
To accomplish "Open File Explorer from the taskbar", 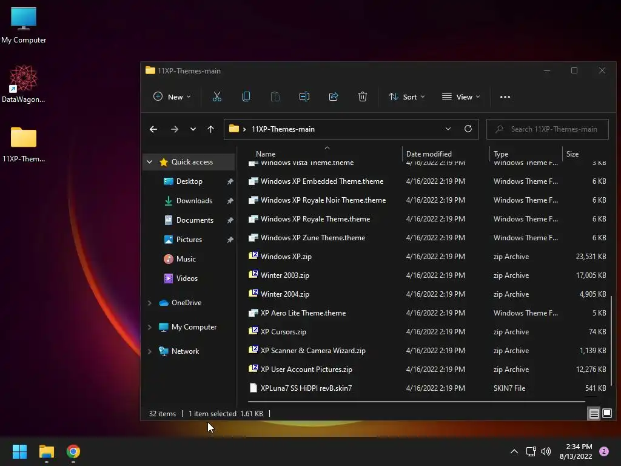I will (x=46, y=451).
